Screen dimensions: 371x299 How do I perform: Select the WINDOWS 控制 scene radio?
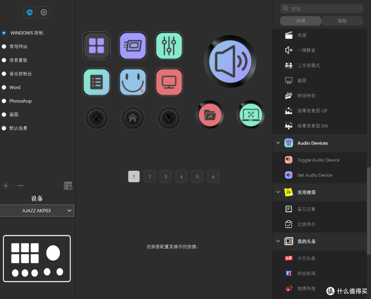(4, 33)
